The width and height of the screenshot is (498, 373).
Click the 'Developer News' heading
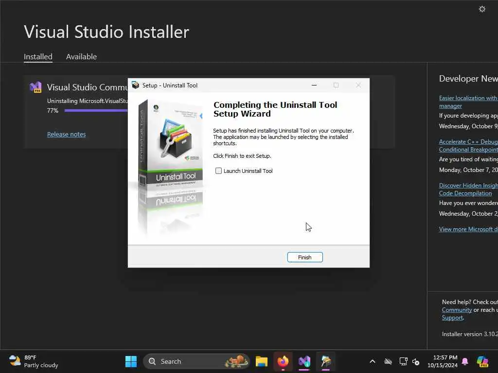468,79
